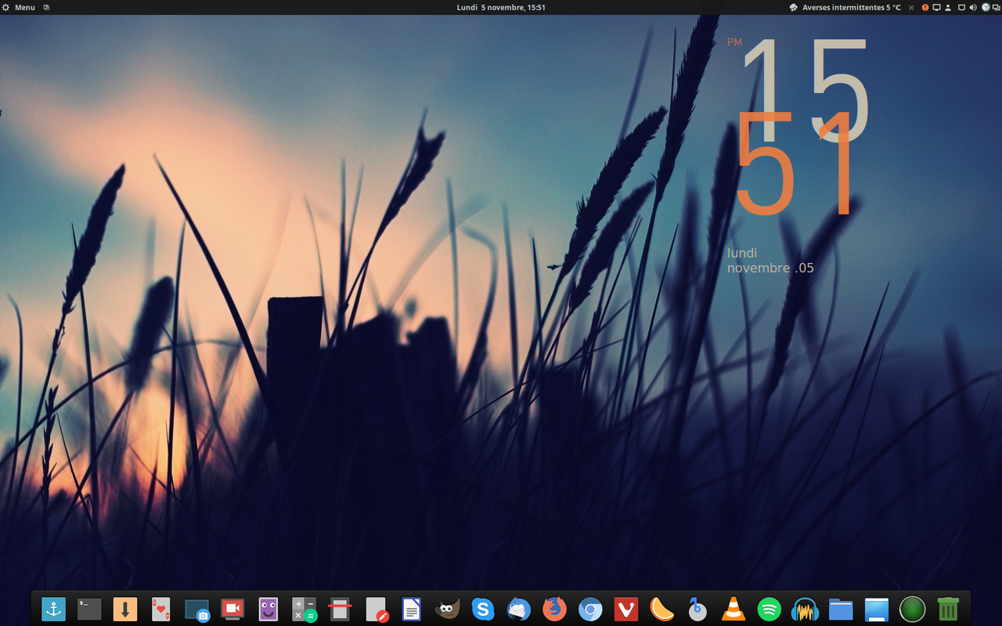Viewport: 1002px width, 626px height.
Task: Launch Thunderbird mail client
Action: 519,609
